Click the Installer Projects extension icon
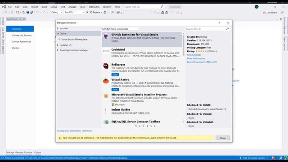This screenshot has height=162, width=288. (x=106, y=96)
